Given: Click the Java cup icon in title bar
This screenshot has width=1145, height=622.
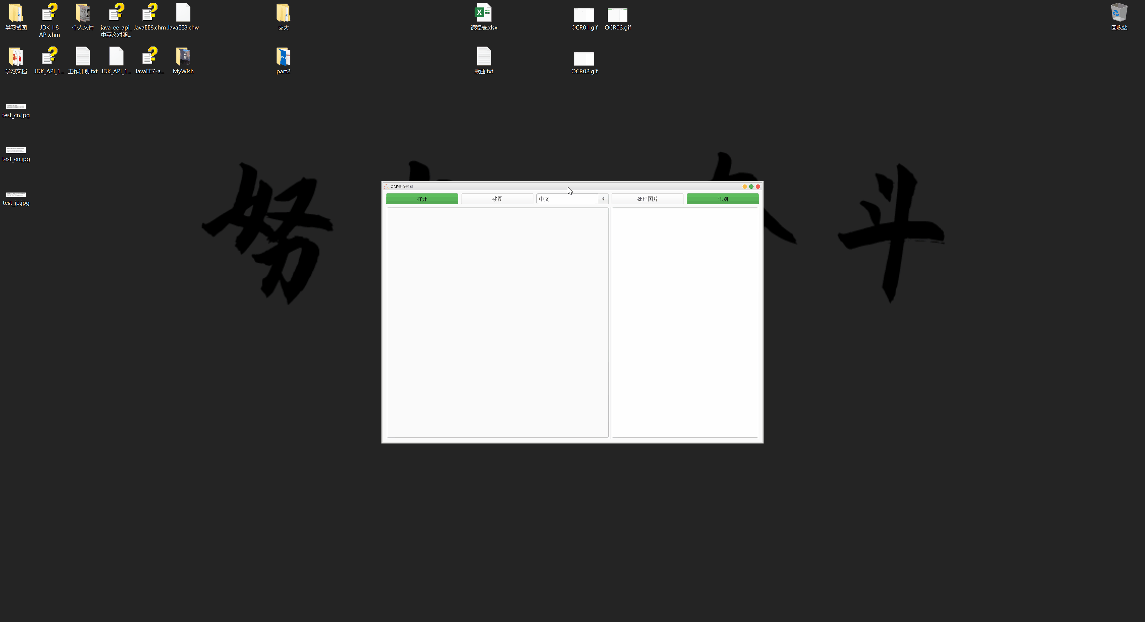Looking at the screenshot, I should (x=386, y=187).
